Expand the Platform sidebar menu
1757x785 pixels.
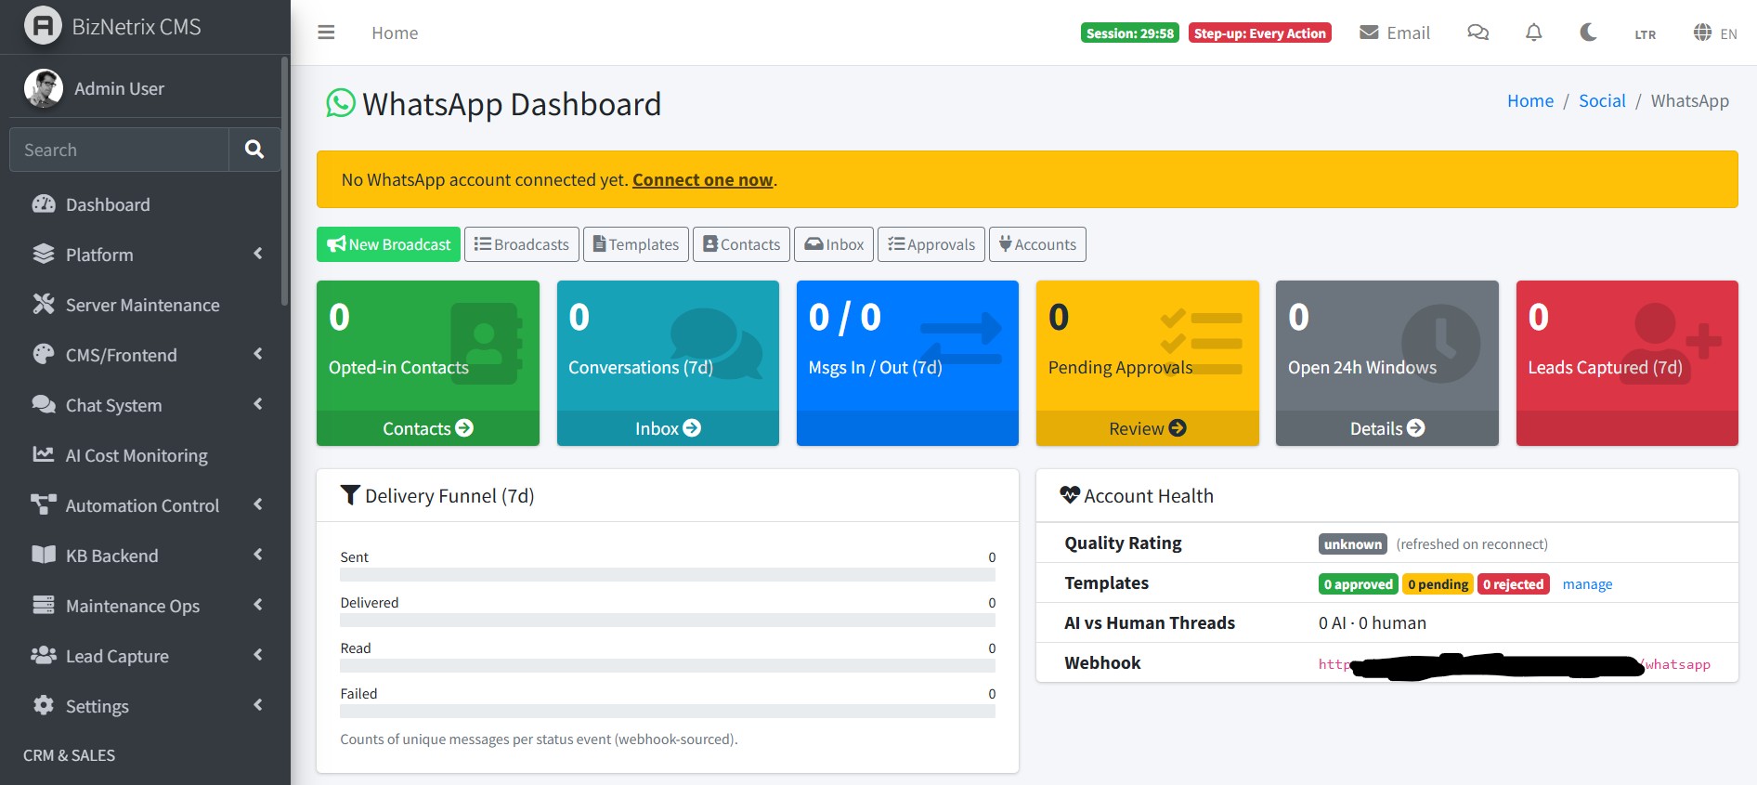[145, 255]
